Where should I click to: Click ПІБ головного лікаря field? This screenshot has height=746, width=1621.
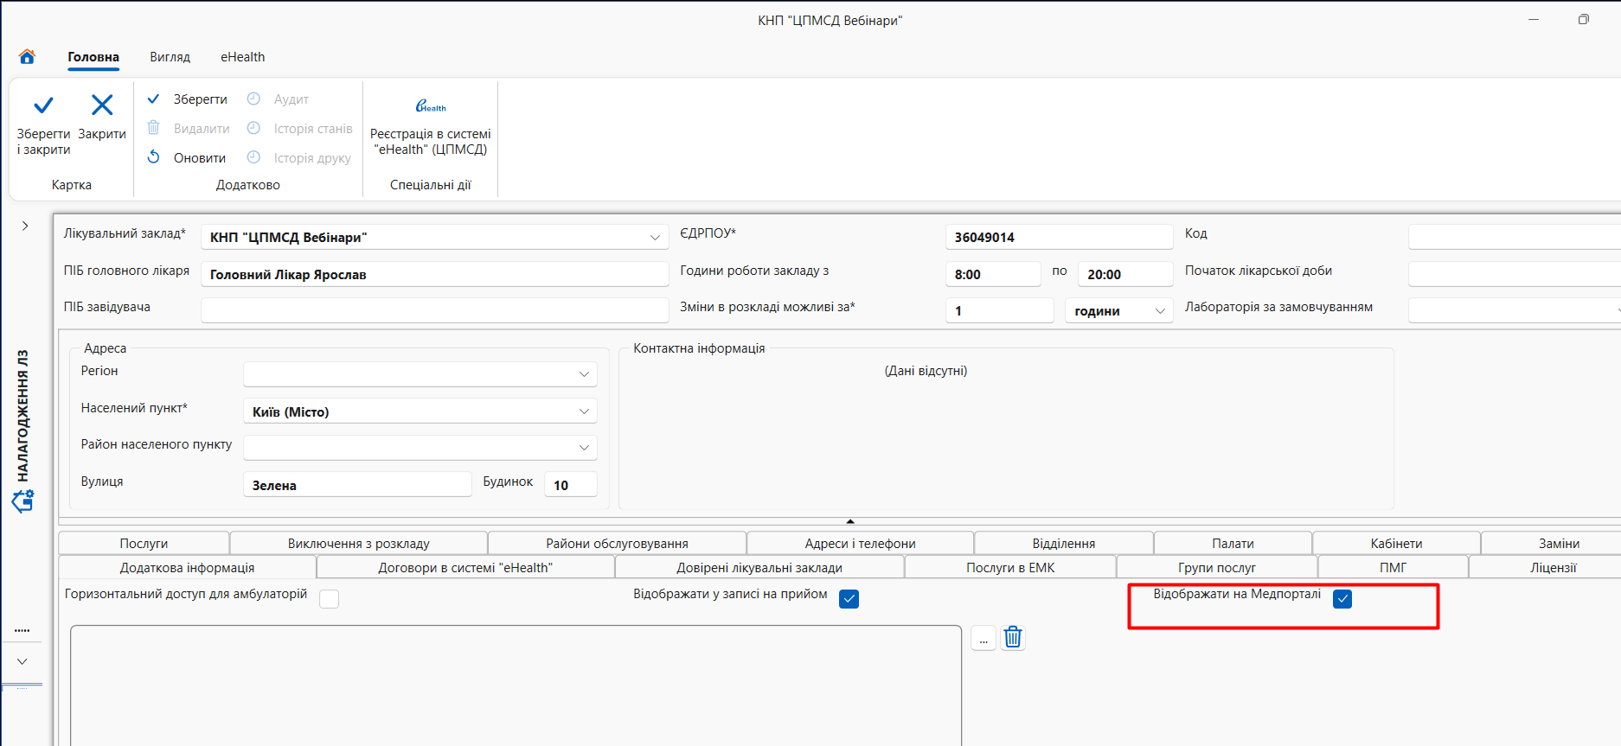click(435, 274)
